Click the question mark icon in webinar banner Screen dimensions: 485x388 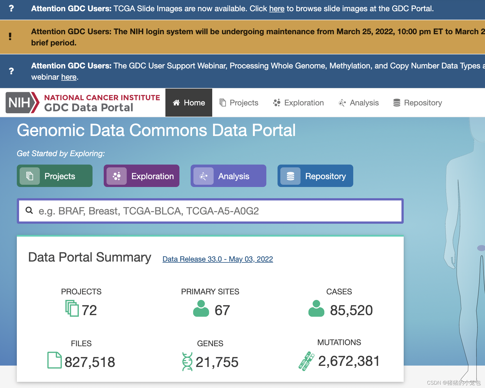(11, 71)
